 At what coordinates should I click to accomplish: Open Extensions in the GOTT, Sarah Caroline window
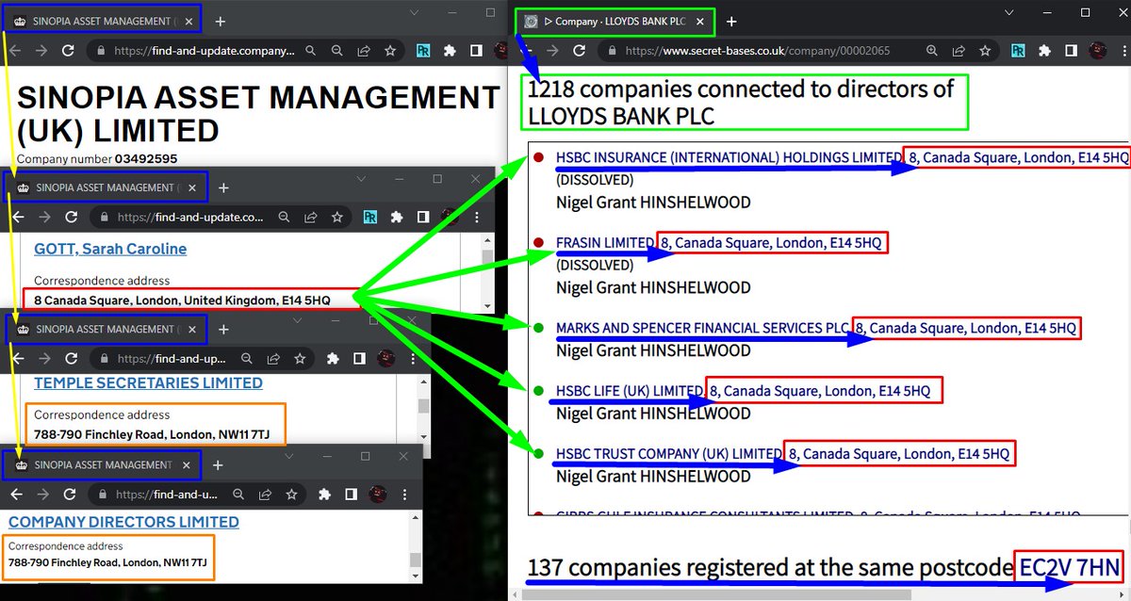pos(397,218)
